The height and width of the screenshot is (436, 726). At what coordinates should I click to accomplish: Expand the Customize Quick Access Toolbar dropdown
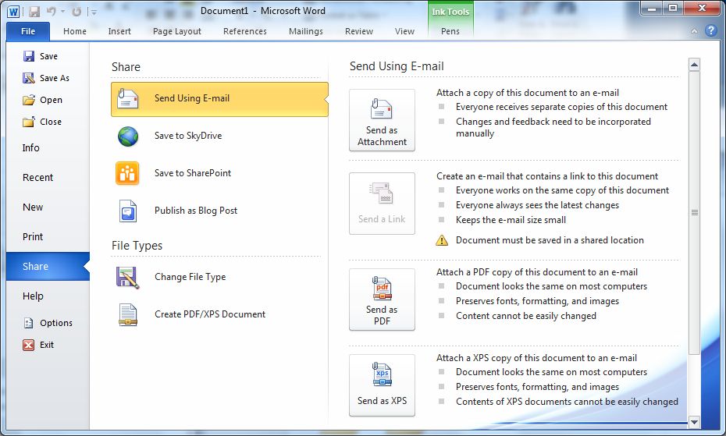click(x=94, y=12)
